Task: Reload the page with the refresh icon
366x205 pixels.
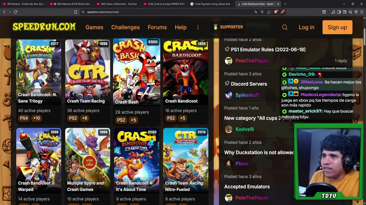Action: pyautogui.click(x=15, y=12)
